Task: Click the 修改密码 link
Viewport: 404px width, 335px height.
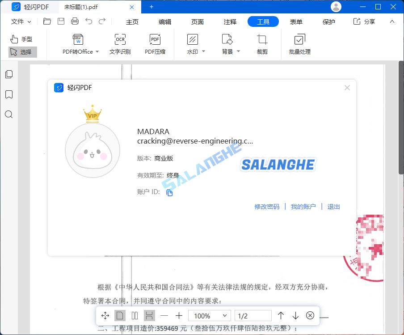Action: point(267,207)
